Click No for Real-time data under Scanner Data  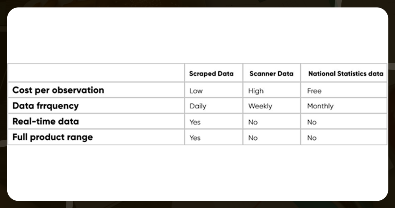pos(253,122)
